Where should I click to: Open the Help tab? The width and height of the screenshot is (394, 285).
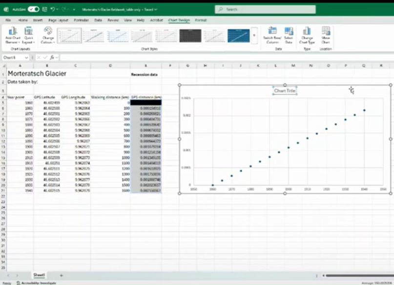click(x=141, y=20)
